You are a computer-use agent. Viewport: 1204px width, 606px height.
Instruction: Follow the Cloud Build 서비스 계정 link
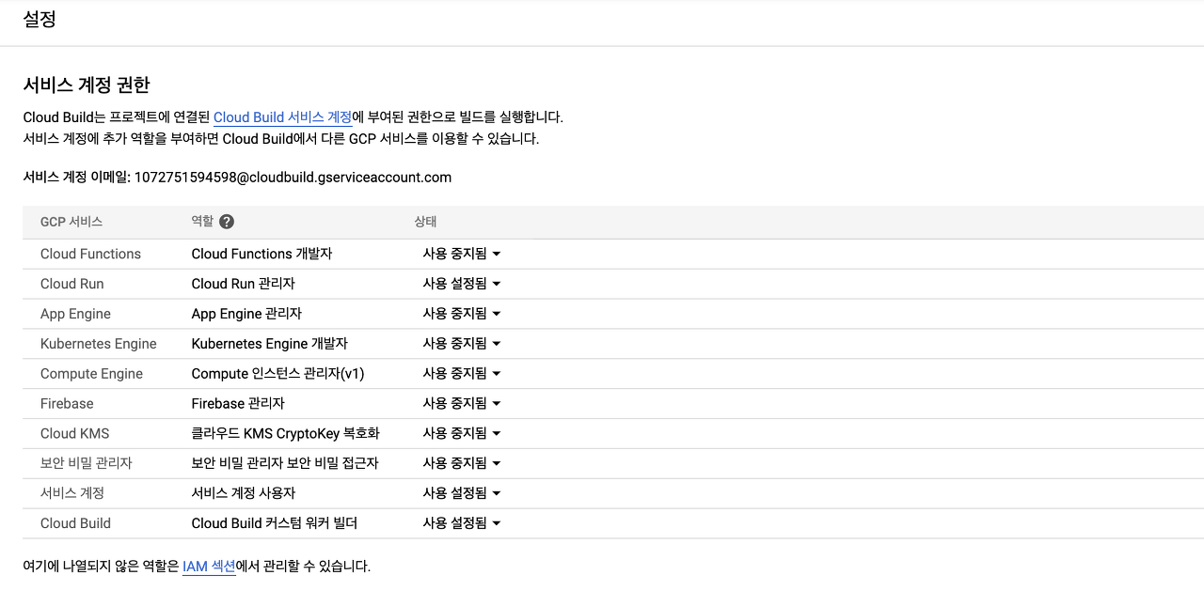282,117
